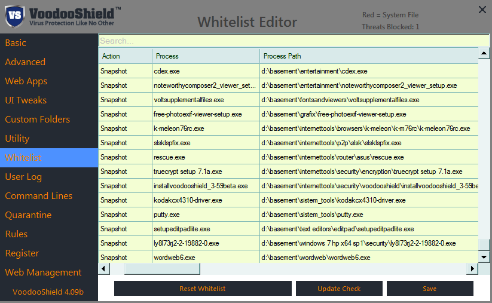
Task: Click path d:\basement\sistem_tools\putty.exe
Action: click(369, 215)
